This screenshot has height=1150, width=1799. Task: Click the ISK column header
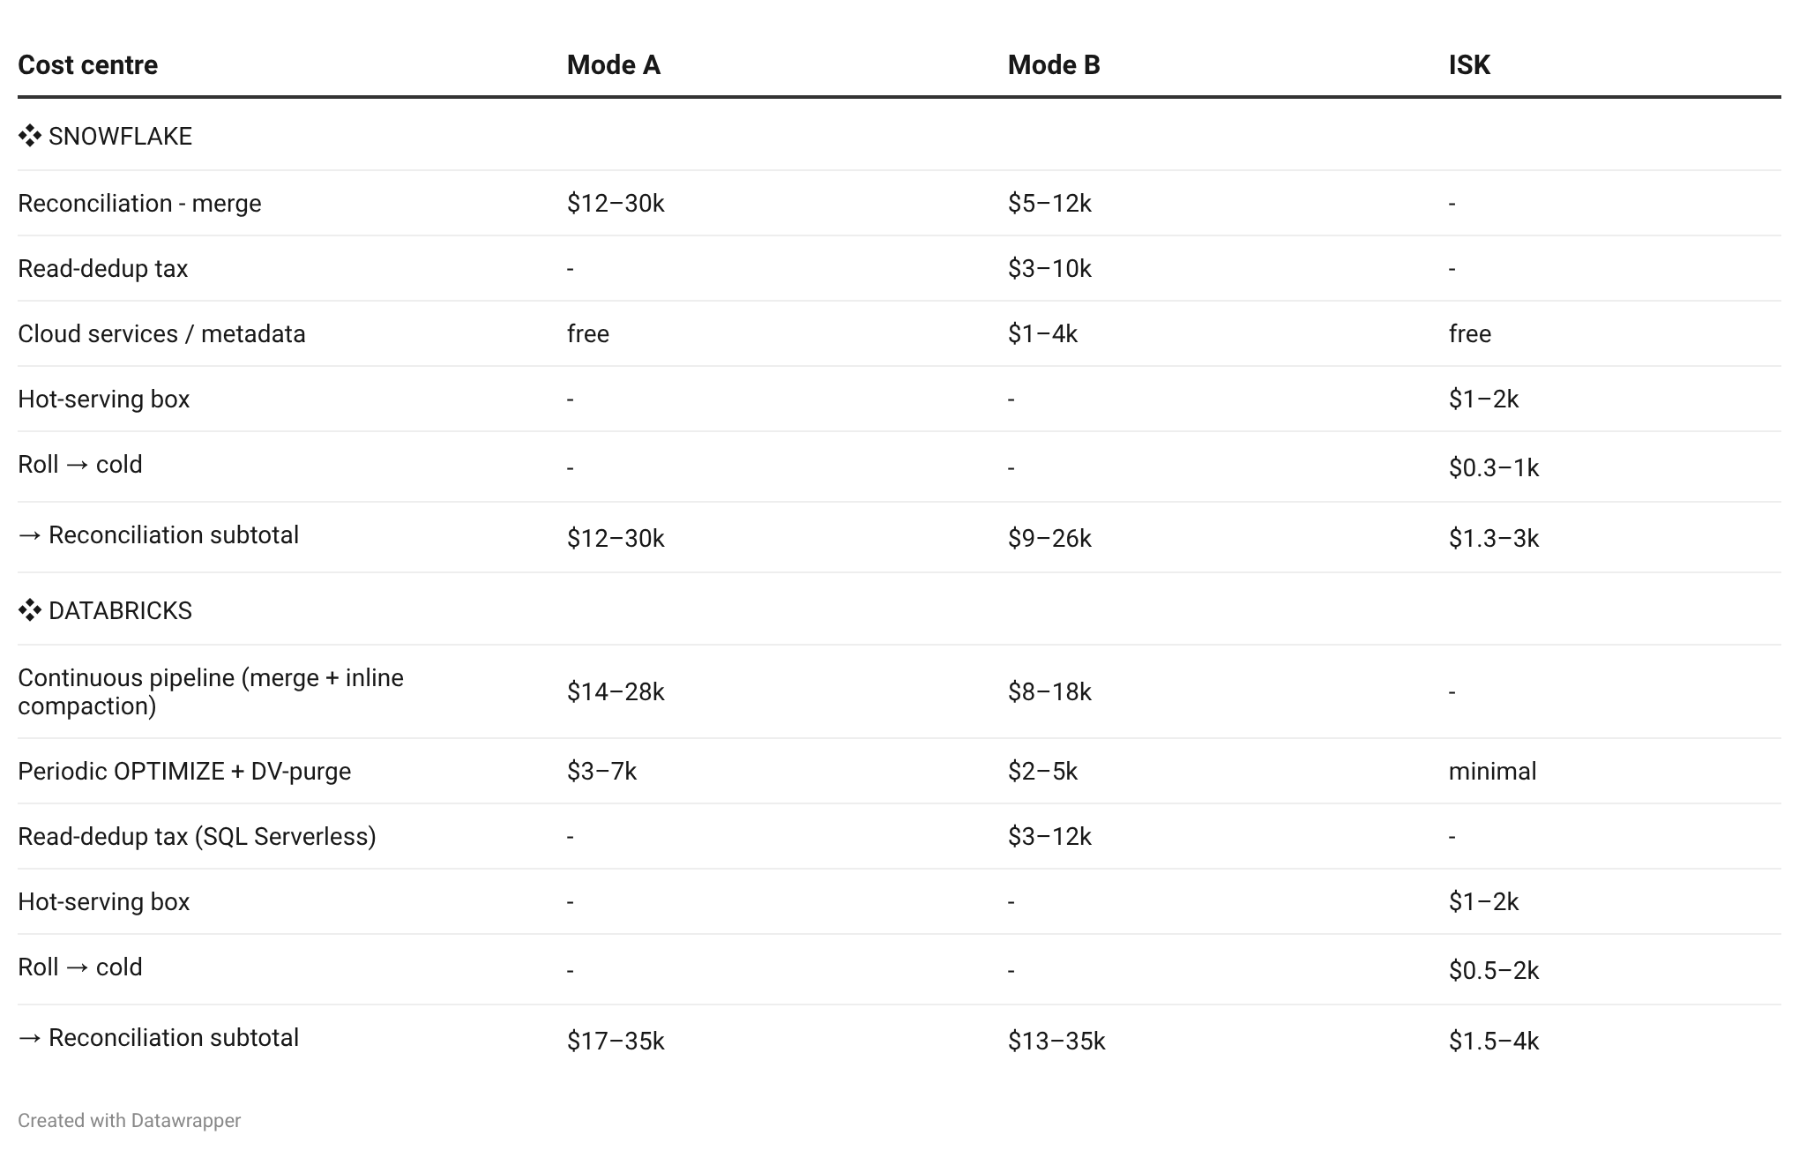[1469, 64]
